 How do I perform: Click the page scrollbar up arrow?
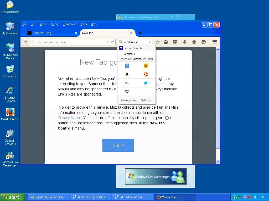tap(218, 49)
